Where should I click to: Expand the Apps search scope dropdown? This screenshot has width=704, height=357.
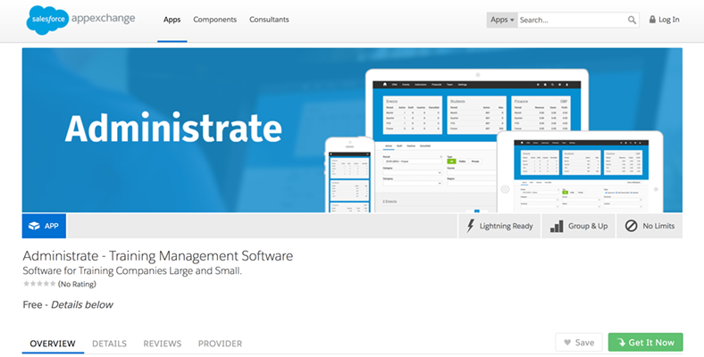[x=502, y=20]
